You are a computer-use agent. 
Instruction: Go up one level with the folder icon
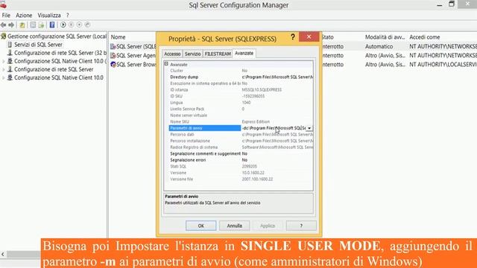click(22, 25)
